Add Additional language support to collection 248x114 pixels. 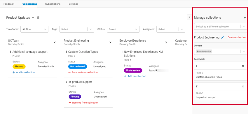pyautogui.click(x=24, y=72)
